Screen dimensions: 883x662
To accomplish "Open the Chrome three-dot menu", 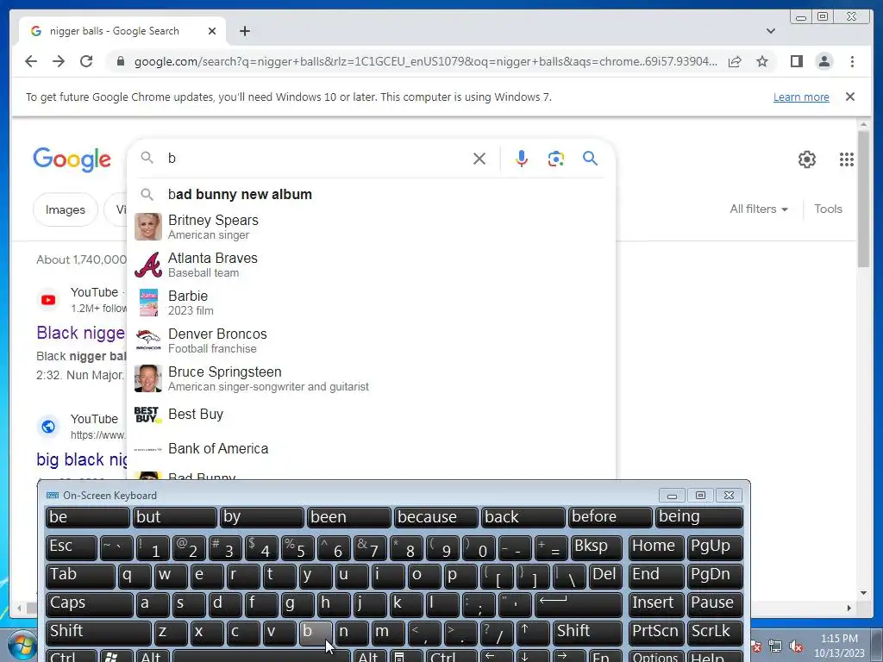I will (852, 61).
